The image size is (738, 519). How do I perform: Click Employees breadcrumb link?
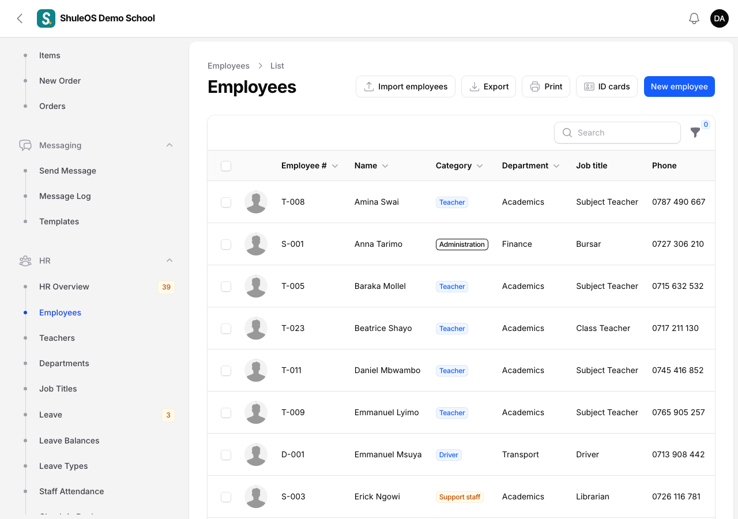tap(228, 66)
